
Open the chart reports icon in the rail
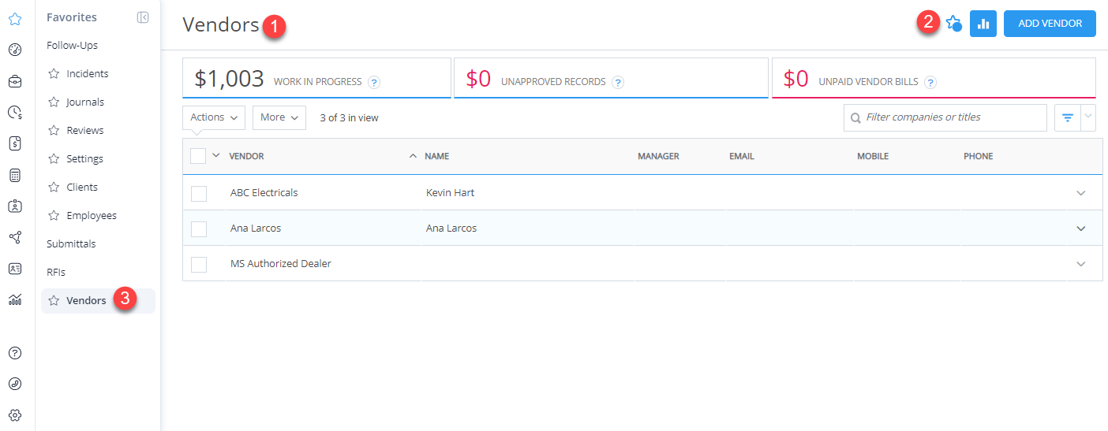pyautogui.click(x=15, y=299)
